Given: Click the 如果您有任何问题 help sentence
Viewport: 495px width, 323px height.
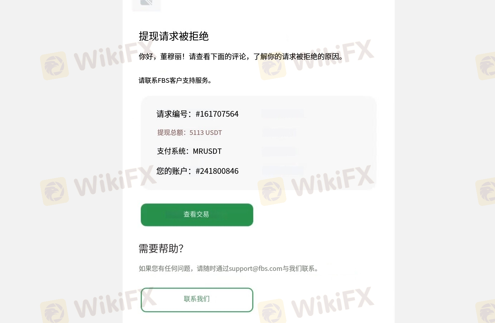Looking at the screenshot, I should pyautogui.click(x=229, y=268).
